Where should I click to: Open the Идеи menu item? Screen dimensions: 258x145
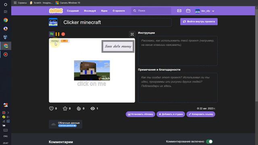pyautogui.click(x=104, y=11)
